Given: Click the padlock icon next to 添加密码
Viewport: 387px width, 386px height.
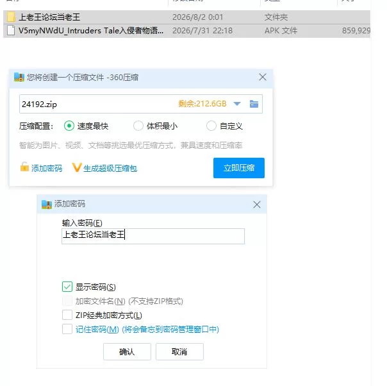Looking at the screenshot, I should point(24,167).
